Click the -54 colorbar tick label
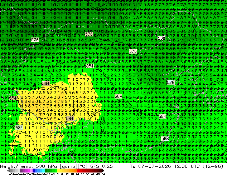Screen dimensions: 227x175 (11, 174)
